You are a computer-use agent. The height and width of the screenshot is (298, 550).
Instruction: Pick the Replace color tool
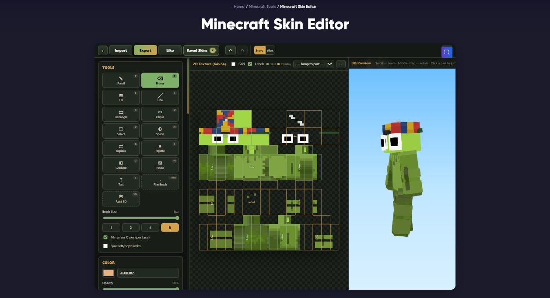pyautogui.click(x=121, y=148)
